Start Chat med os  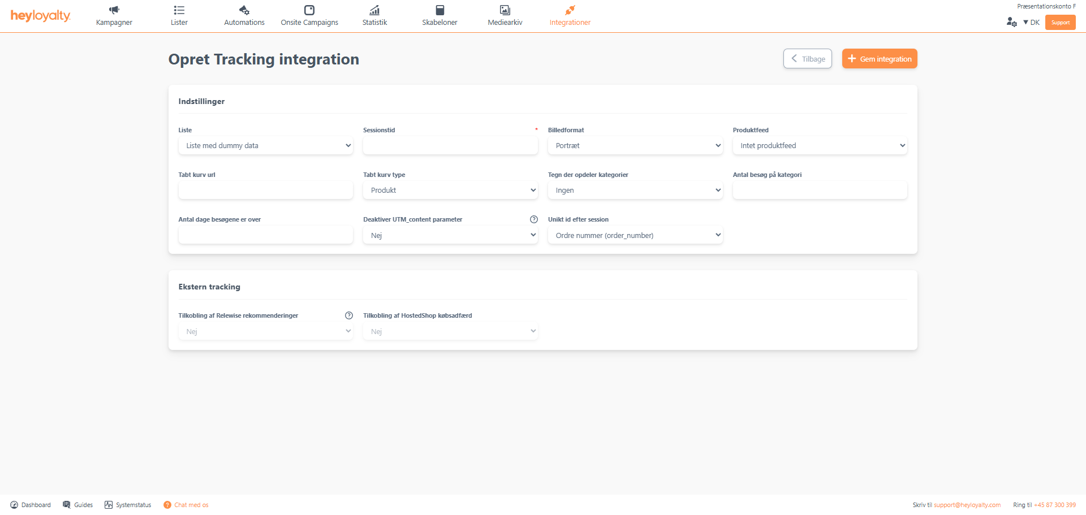[x=186, y=505]
